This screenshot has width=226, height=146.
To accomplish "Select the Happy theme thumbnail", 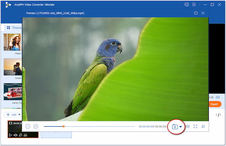I will [12, 42].
